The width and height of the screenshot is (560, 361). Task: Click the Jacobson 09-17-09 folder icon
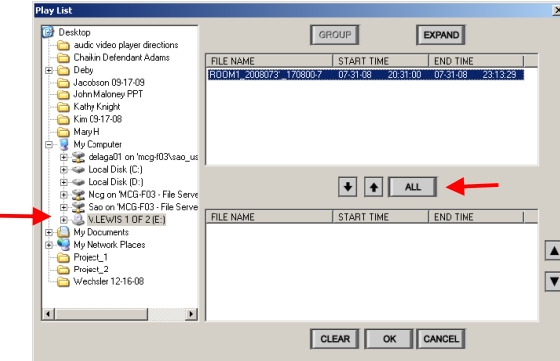[63, 83]
